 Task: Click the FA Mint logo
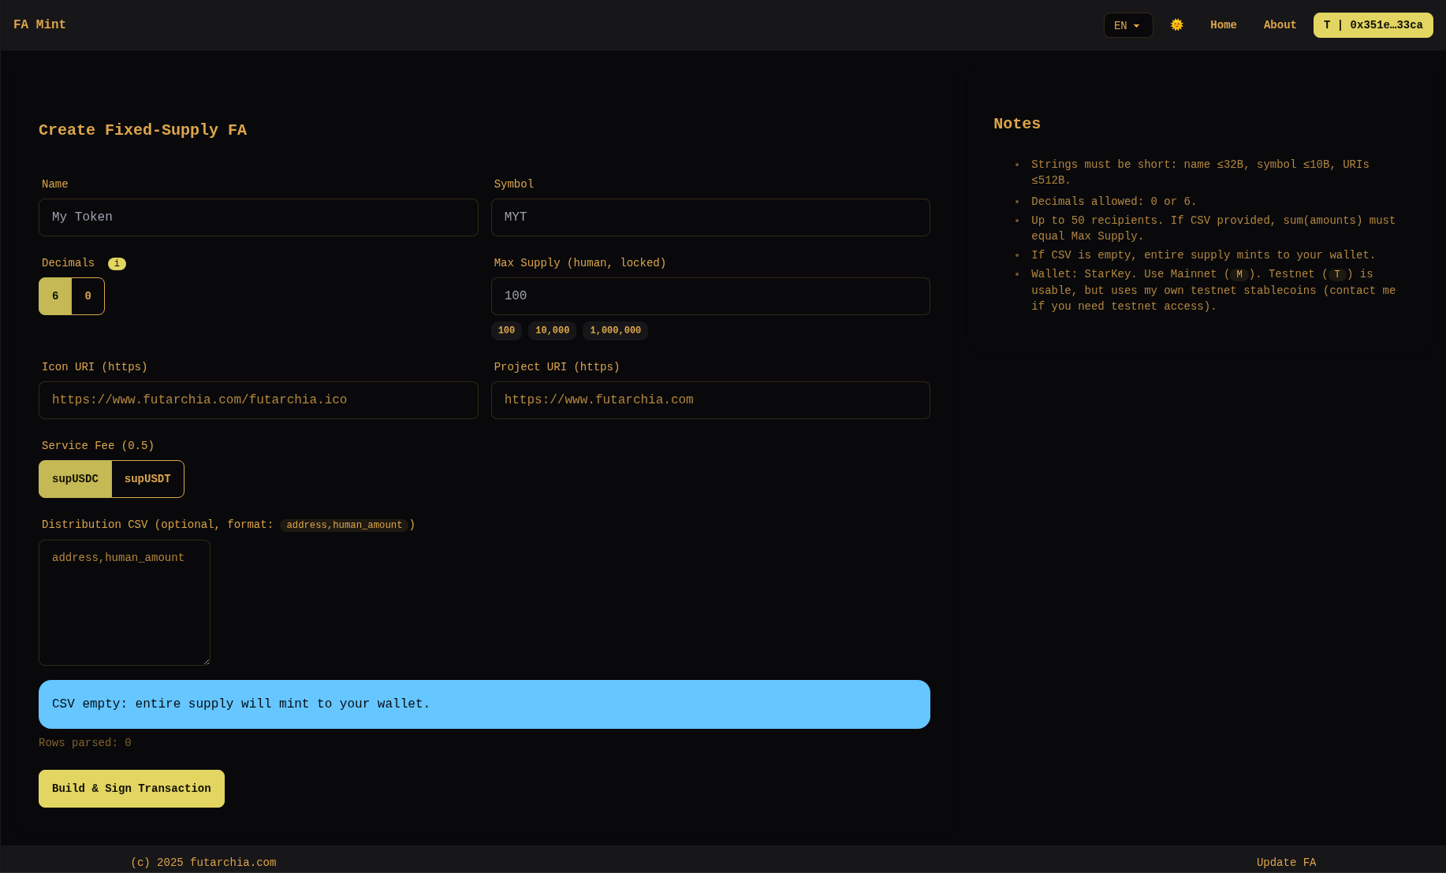[x=39, y=24]
